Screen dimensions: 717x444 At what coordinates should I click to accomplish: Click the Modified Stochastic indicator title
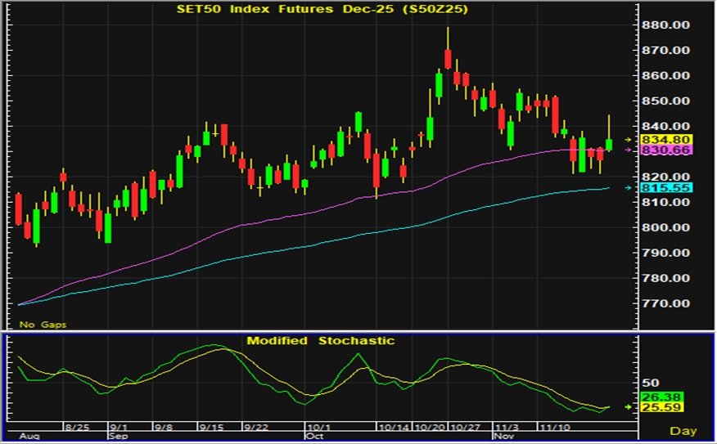pyautogui.click(x=320, y=340)
